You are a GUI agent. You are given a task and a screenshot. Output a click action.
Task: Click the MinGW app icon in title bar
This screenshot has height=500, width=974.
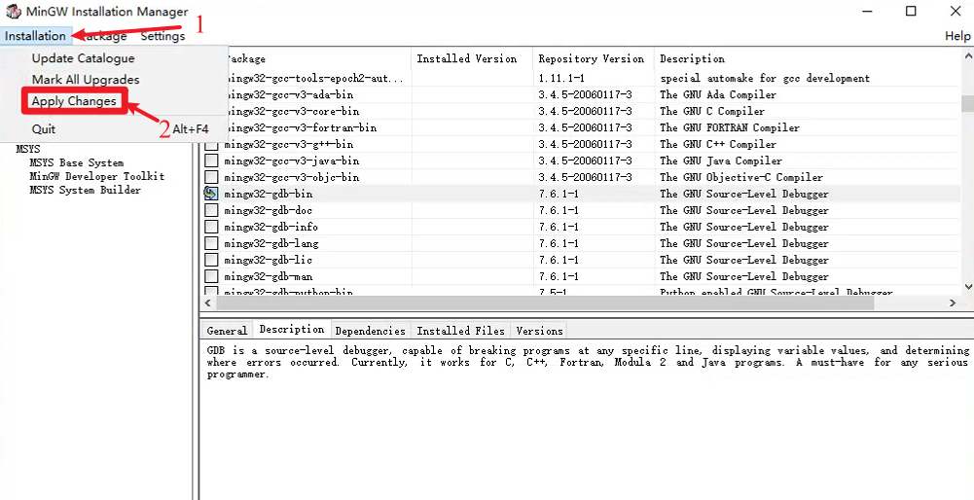pyautogui.click(x=13, y=11)
